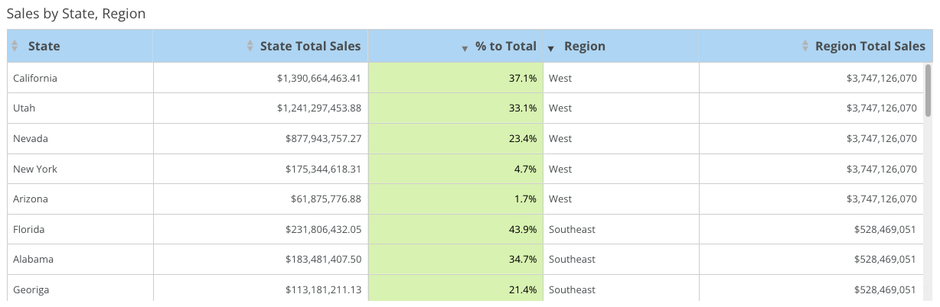The image size is (940, 307).
Task: Click the Sales by State, Region title
Action: point(76,14)
